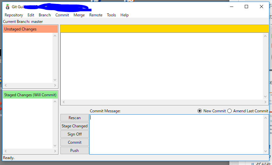Image resolution: width=272 pixels, height=165 pixels.
Task: Close the Git Gui window
Action: tap(262, 7)
